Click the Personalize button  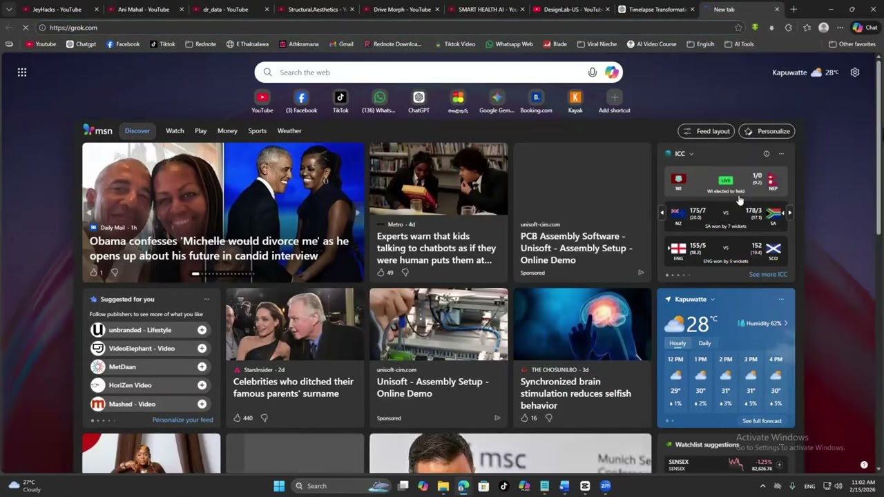[767, 131]
